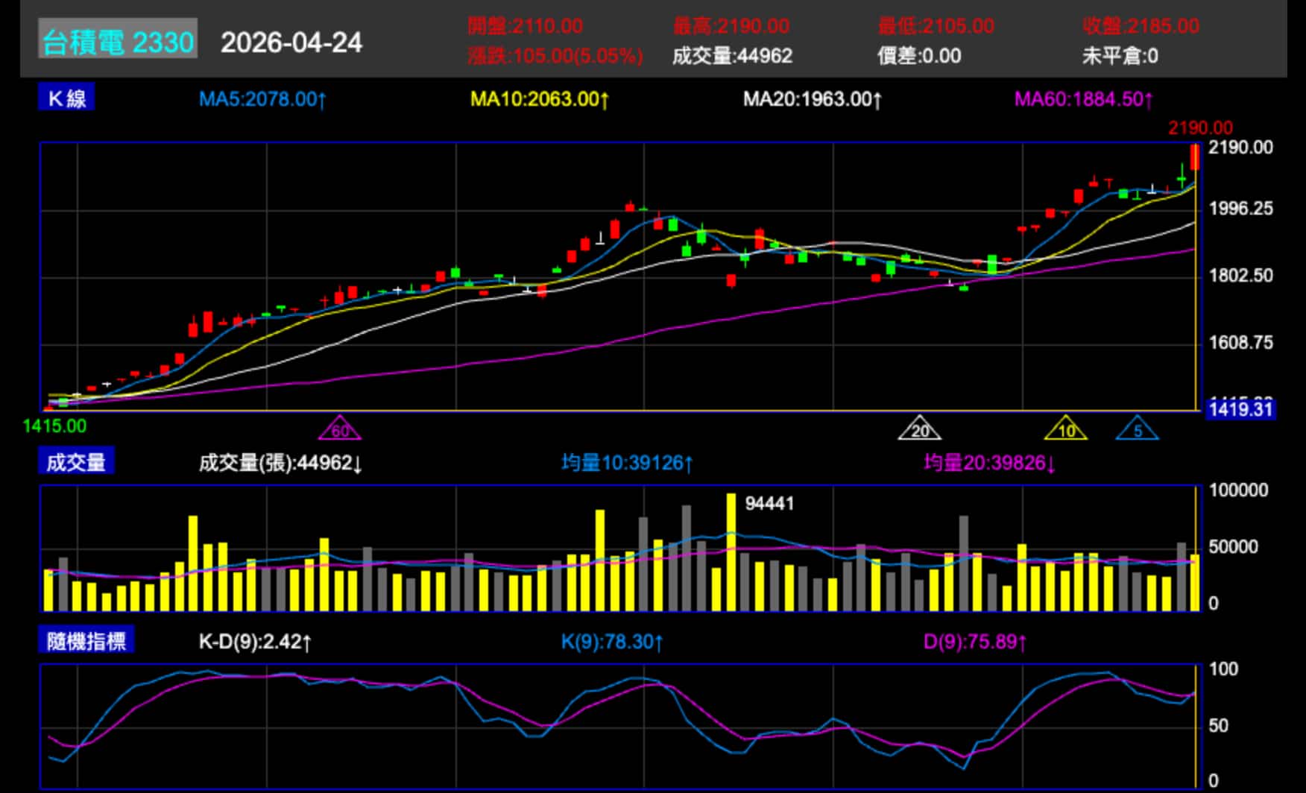Click the red 2190.00 peak label above chart

pos(1200,127)
